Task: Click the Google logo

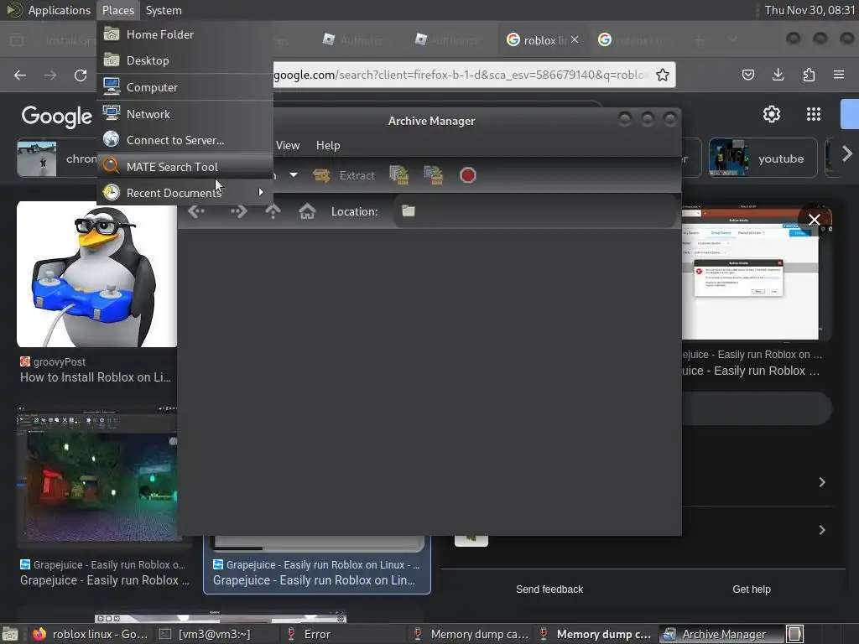Action: [x=56, y=116]
